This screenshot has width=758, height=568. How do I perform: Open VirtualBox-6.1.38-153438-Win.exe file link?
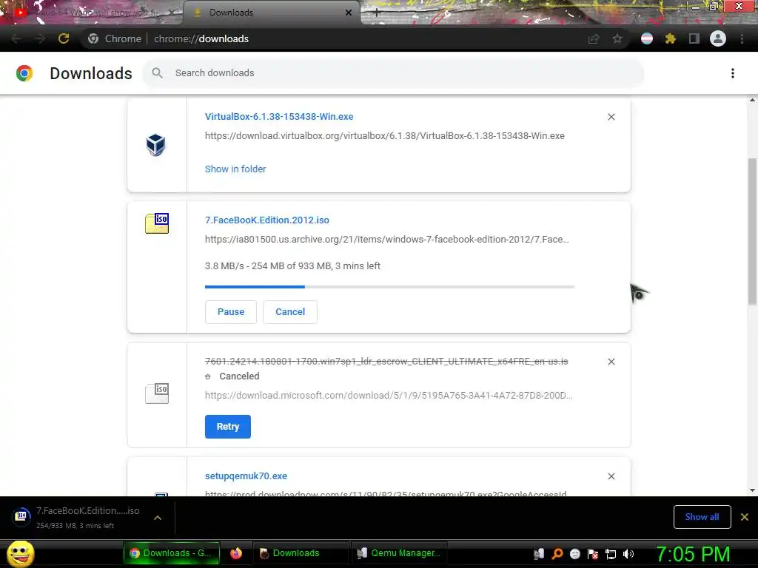click(279, 116)
